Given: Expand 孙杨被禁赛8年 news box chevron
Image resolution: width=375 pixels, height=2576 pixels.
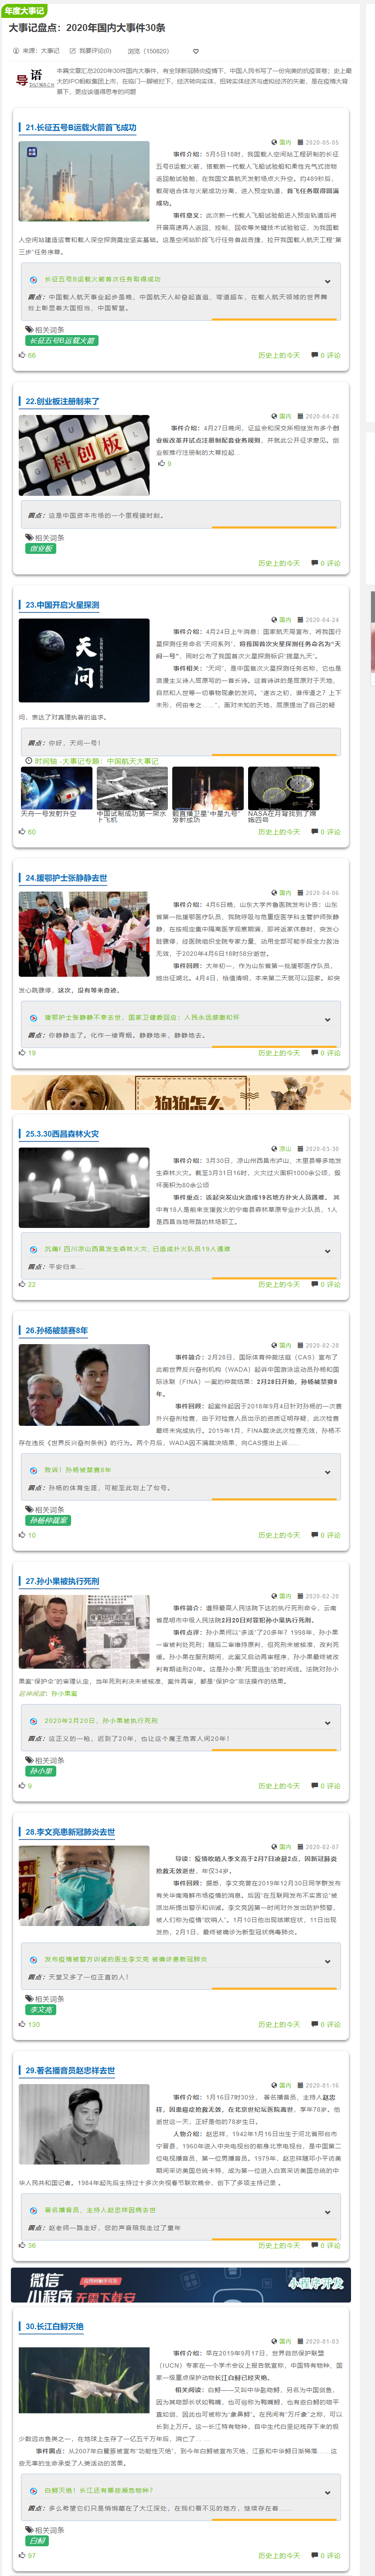Looking at the screenshot, I should [x=327, y=1470].
